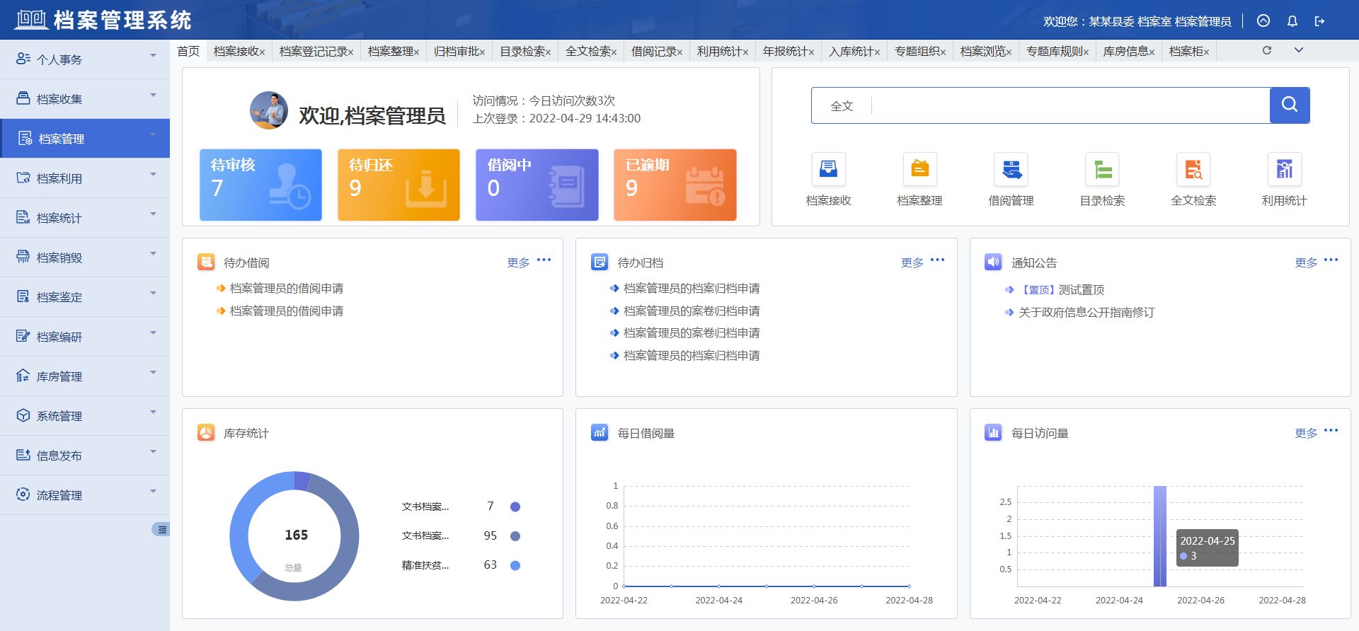Open the 利用统计 shortcut icon
The height and width of the screenshot is (631, 1359).
(x=1284, y=169)
